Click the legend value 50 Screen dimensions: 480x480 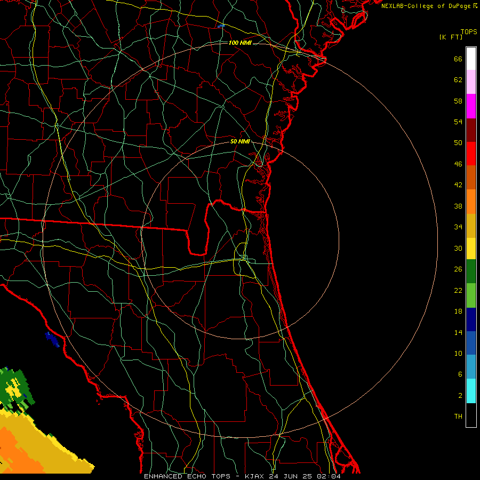[x=458, y=142]
